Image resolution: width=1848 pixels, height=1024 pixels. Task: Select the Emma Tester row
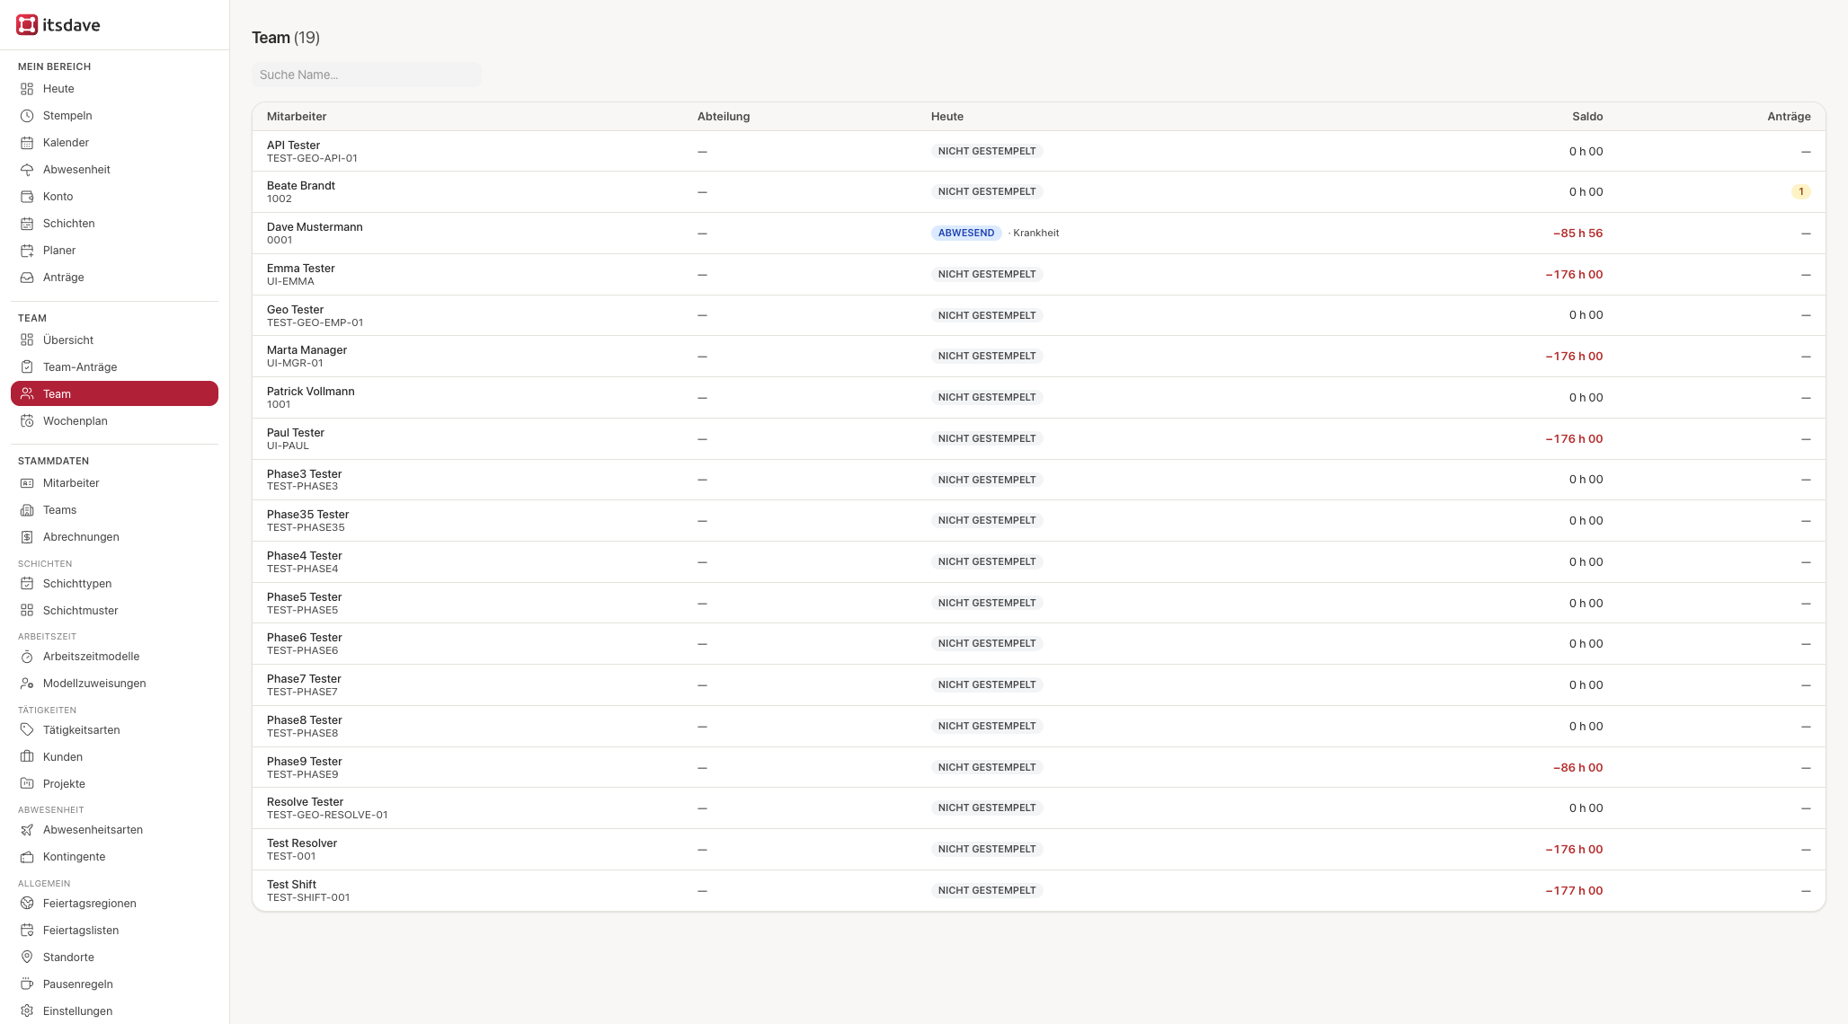[1039, 275]
